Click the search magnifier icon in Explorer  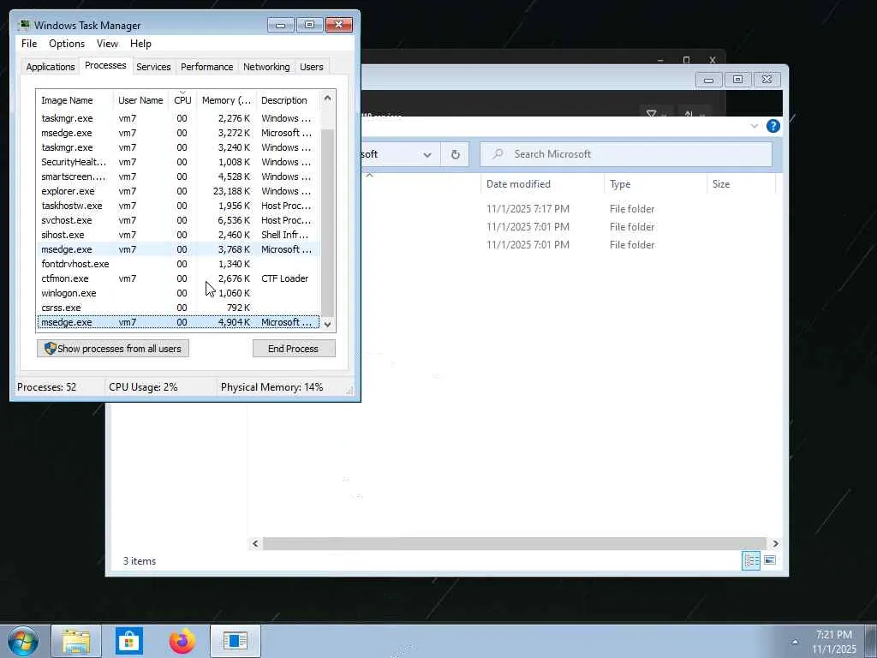[498, 154]
